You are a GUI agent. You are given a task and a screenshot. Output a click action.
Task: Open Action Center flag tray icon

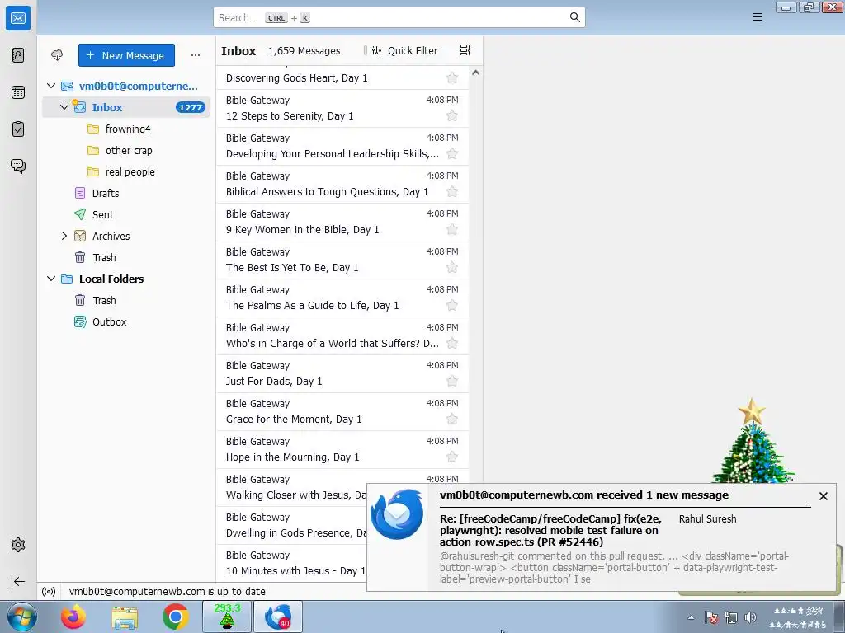[x=710, y=617]
